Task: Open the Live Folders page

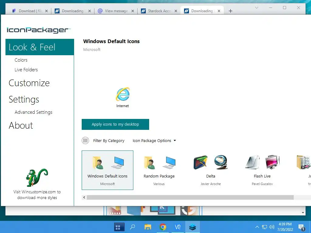Action: [26, 70]
